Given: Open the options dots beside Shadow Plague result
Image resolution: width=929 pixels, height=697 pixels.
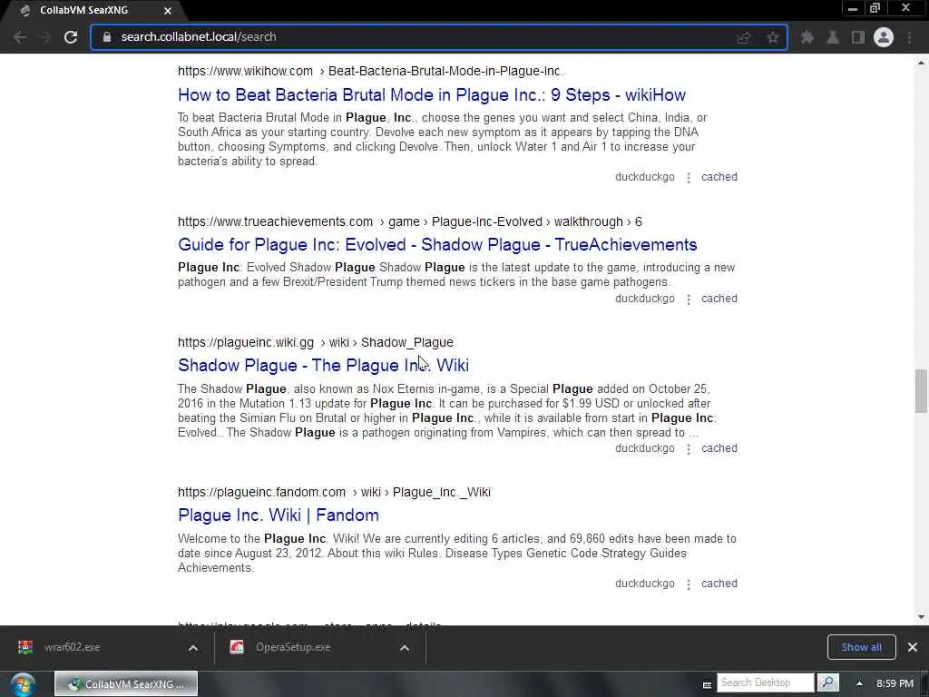Looking at the screenshot, I should tap(689, 449).
